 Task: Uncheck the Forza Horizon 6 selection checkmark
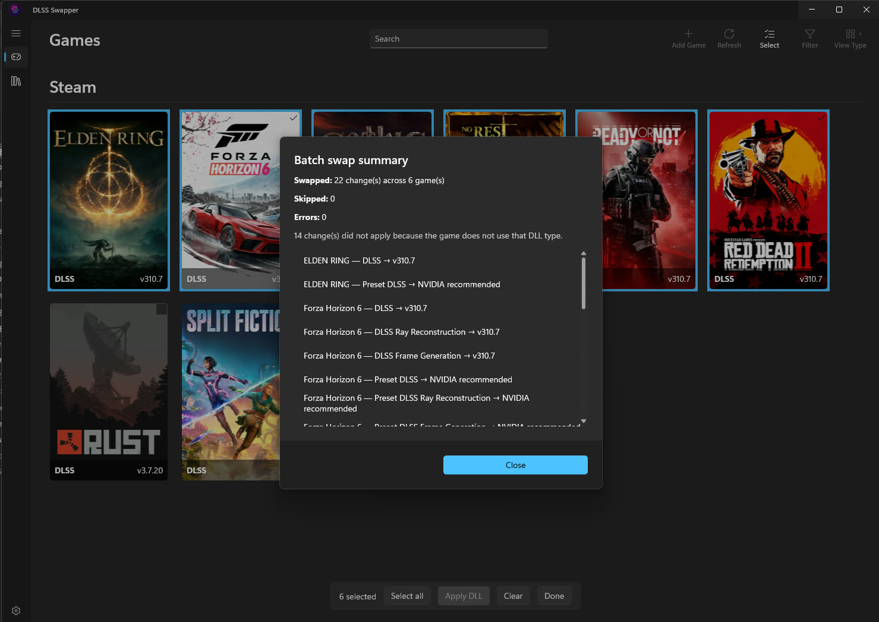pyautogui.click(x=293, y=118)
